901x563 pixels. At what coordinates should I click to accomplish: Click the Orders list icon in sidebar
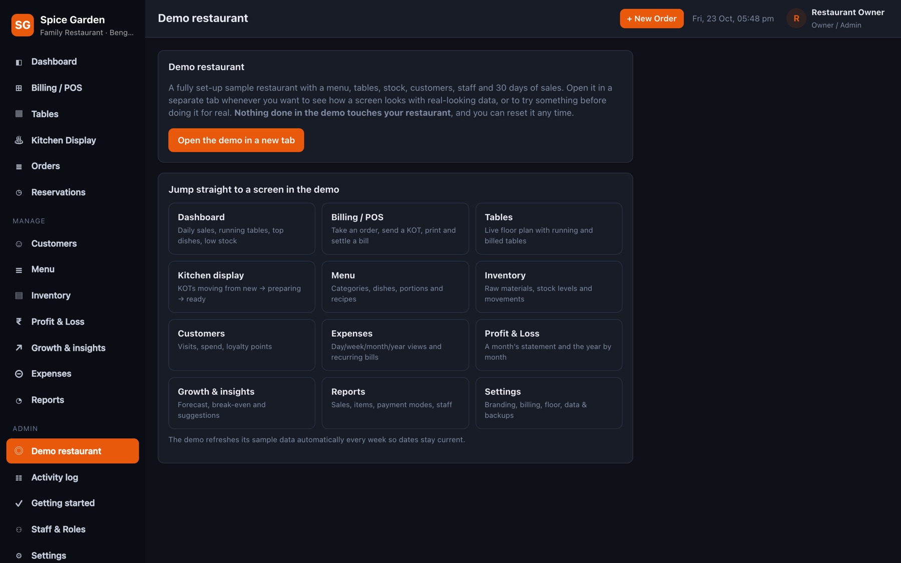[19, 167]
